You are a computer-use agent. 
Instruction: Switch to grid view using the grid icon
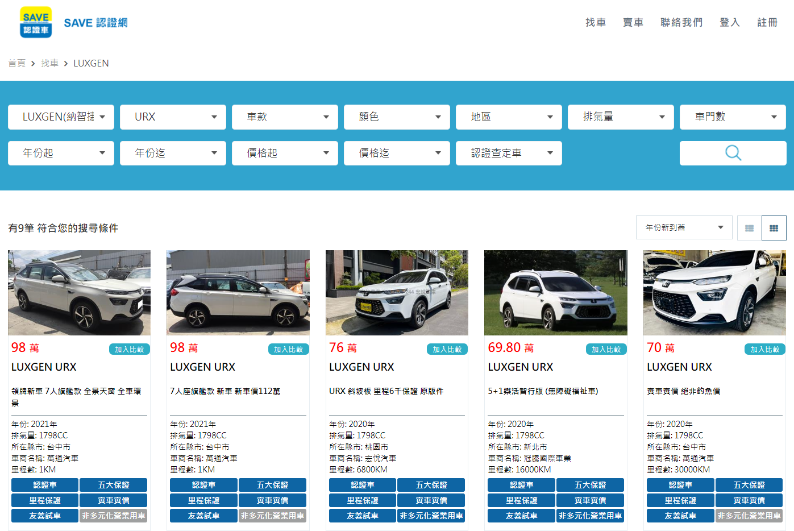[774, 227]
